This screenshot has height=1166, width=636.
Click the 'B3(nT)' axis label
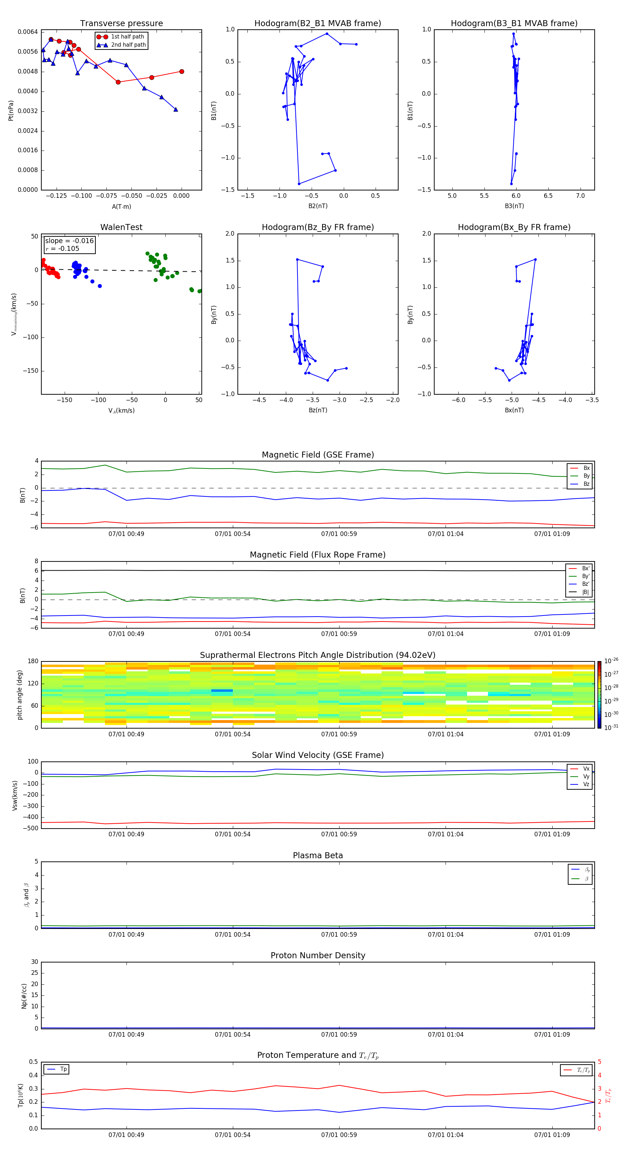pyautogui.click(x=514, y=206)
